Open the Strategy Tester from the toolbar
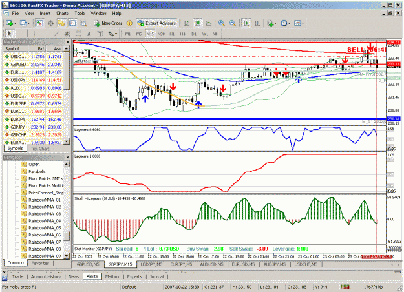The width and height of the screenshot is (404, 292). (83, 23)
